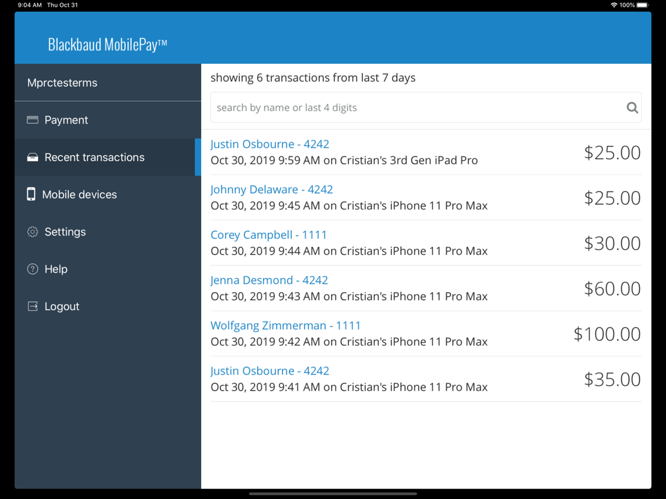Tap the 9:04 AM clock in the status bar
666x499 pixels.
click(x=30, y=5)
